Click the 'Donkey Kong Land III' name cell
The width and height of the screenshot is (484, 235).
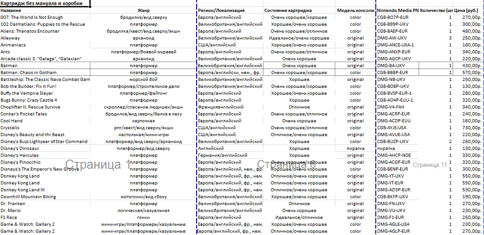(45, 189)
